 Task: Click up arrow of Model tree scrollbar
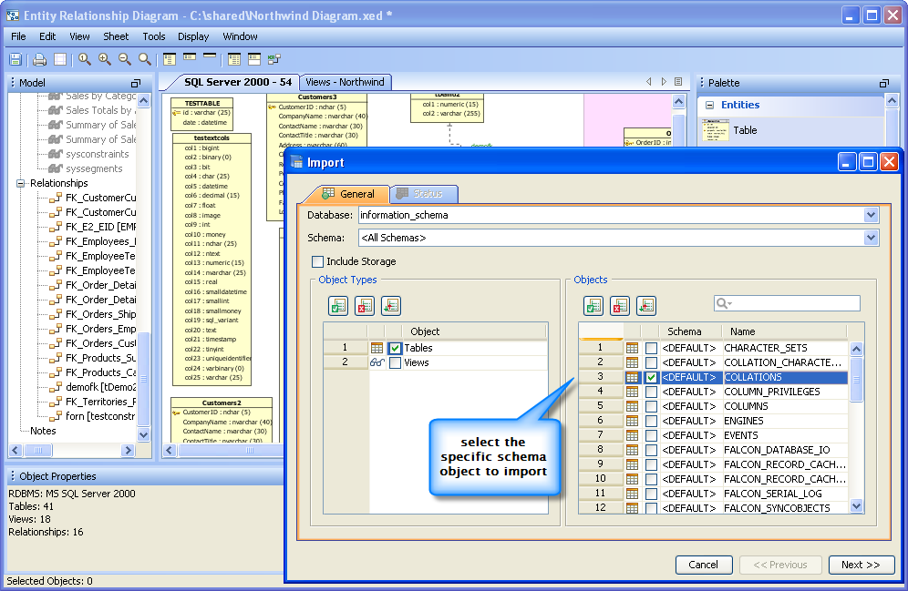click(x=144, y=101)
